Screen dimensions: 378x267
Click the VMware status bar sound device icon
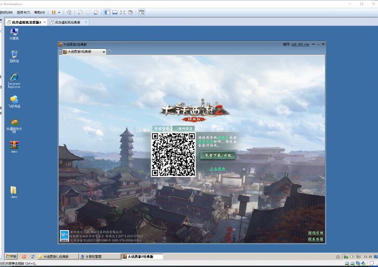363,263
